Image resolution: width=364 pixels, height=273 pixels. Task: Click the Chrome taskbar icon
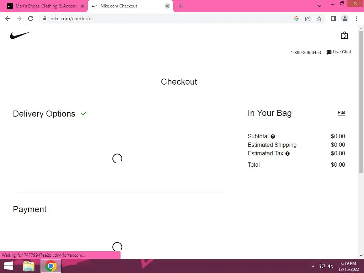[51, 266]
